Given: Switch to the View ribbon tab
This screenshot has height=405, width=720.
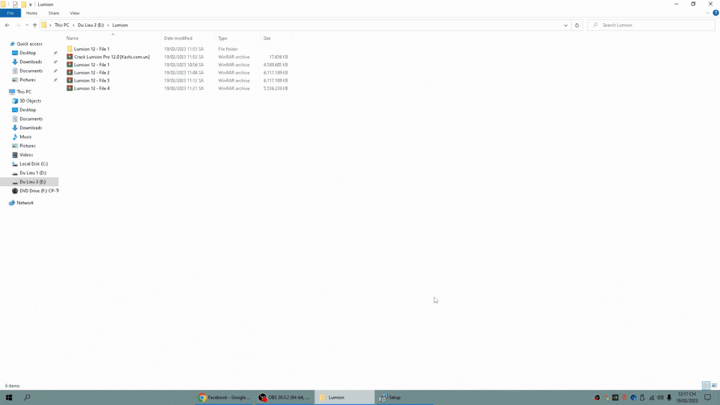Looking at the screenshot, I should pyautogui.click(x=74, y=13).
